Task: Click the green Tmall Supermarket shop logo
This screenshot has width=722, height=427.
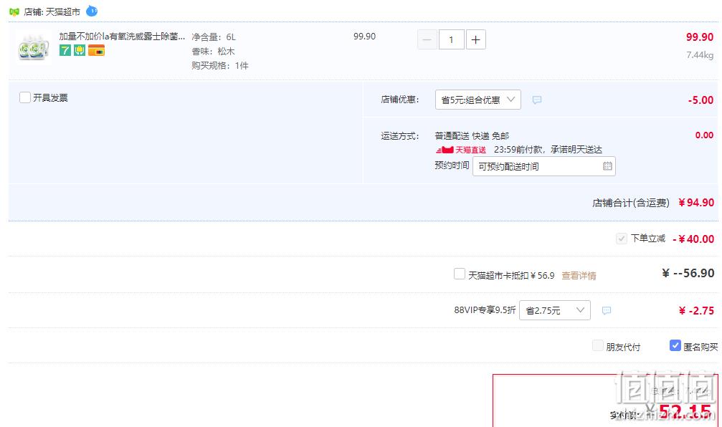Action: [14, 12]
